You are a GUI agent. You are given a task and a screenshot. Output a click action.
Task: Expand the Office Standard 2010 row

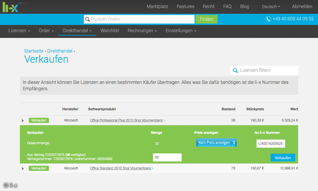23,168
